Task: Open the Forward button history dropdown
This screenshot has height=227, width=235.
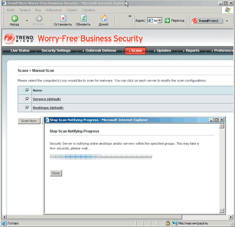Action: (x=51, y=20)
